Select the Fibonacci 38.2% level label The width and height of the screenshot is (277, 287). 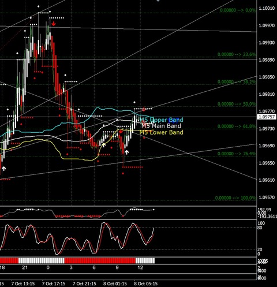tap(237, 82)
